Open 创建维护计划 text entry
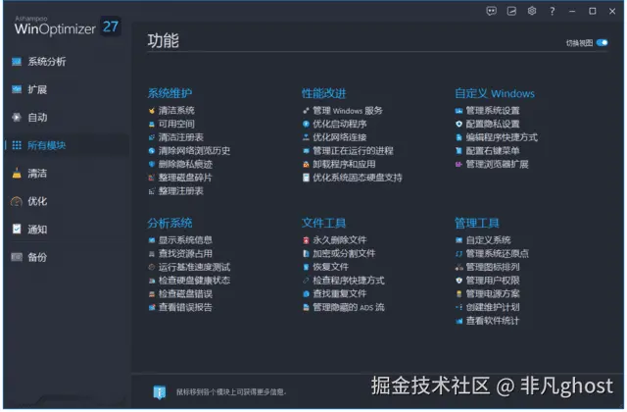The width and height of the screenshot is (627, 412). click(x=493, y=307)
